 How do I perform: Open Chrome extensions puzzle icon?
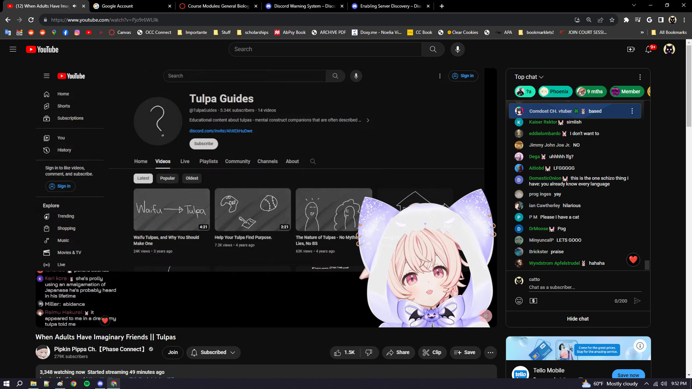coord(626,20)
